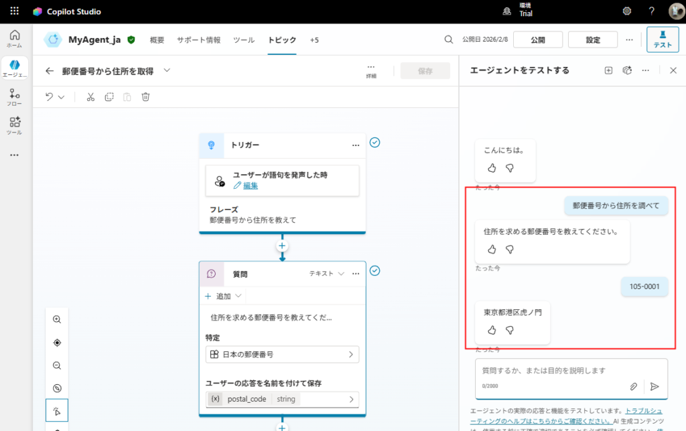Thumbs down the こんにちは message
Screen dimensions: 686x431
point(509,167)
